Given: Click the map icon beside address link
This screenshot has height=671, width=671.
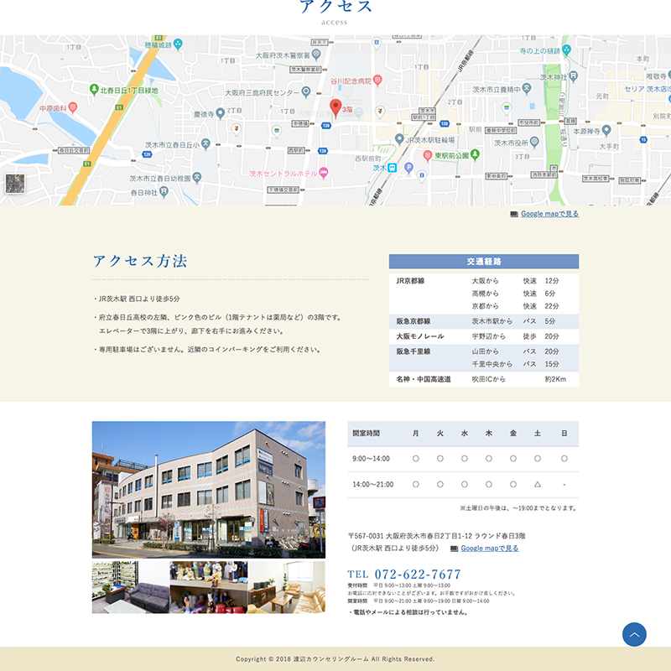Looking at the screenshot, I should [x=454, y=549].
